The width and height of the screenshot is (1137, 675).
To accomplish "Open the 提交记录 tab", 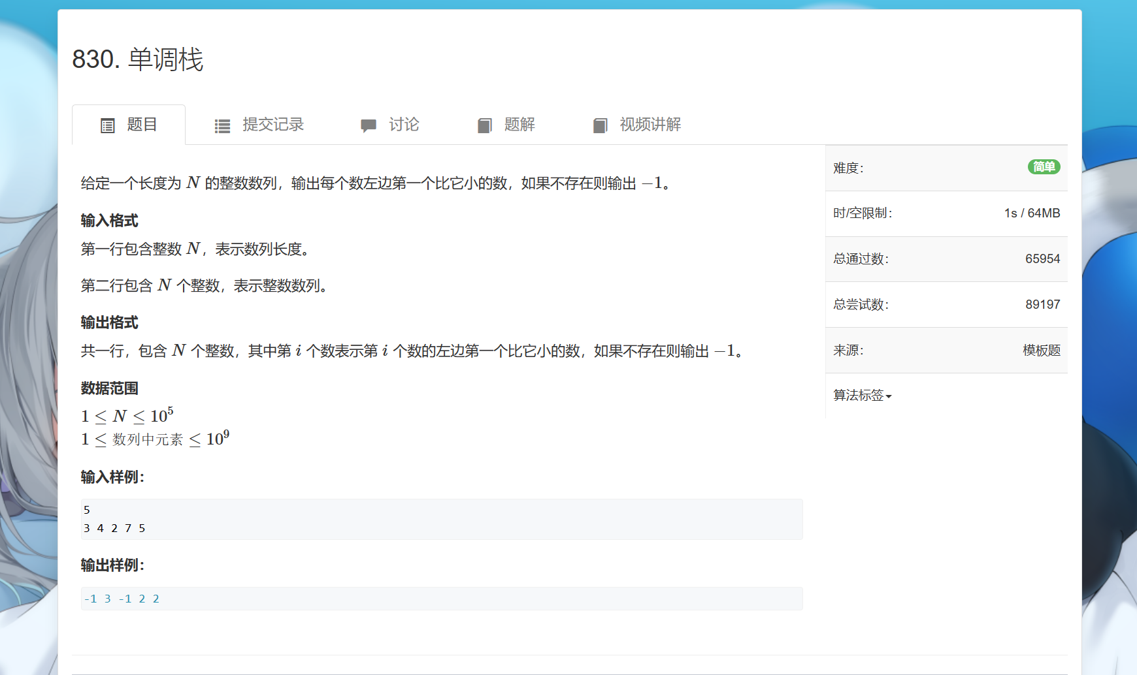I will click(x=272, y=125).
